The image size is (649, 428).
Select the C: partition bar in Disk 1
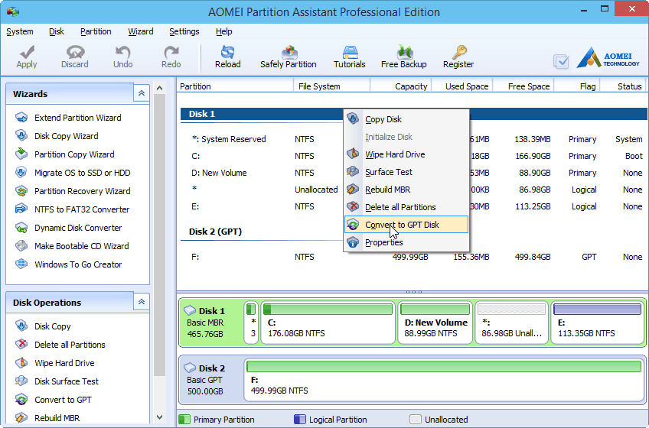point(328,323)
